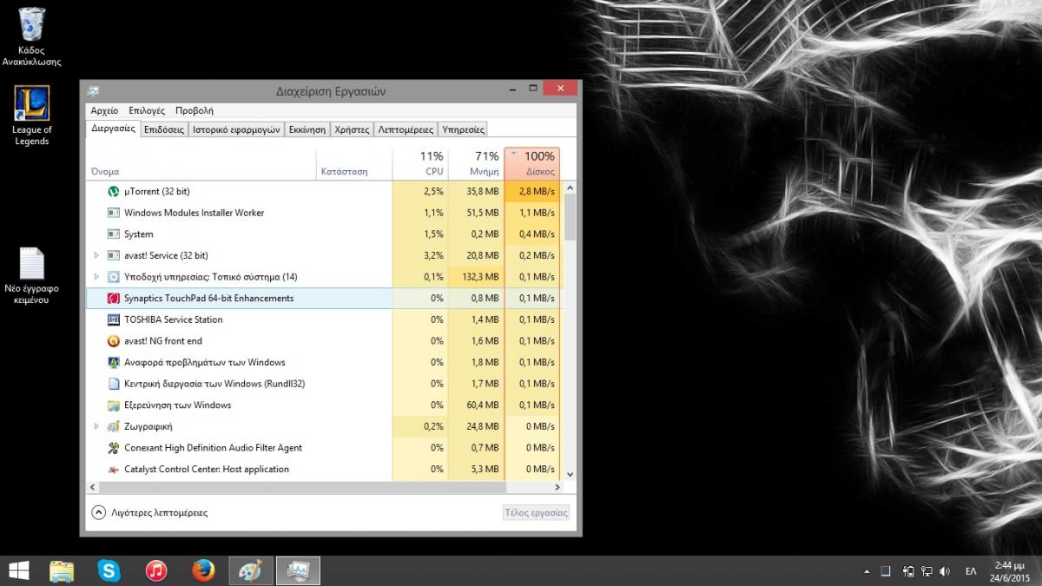Select the Νέο έγγραφο κειμένου desktop file
Screen dimensions: 1042x586
point(31,276)
